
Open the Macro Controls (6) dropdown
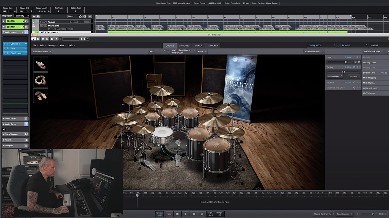pyautogui.click(x=324, y=214)
